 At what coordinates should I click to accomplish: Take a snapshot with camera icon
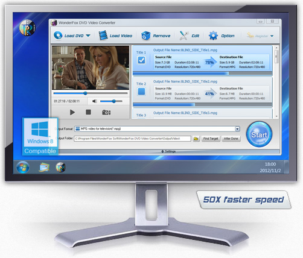click(106, 112)
